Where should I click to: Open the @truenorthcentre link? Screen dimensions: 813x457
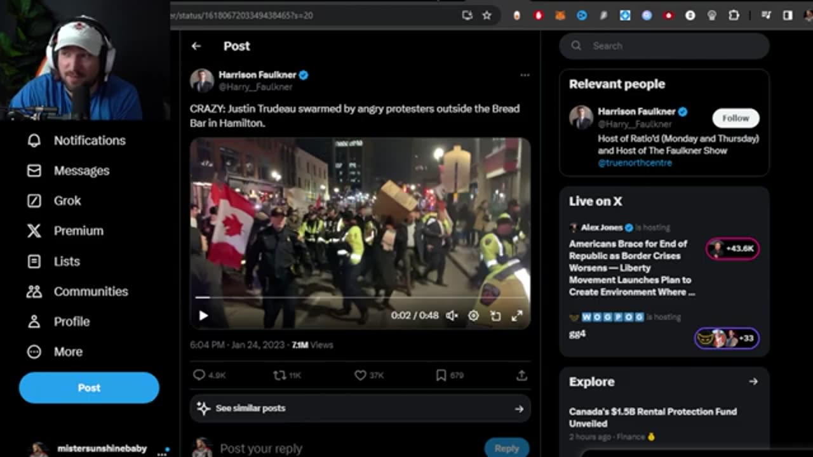pos(635,162)
